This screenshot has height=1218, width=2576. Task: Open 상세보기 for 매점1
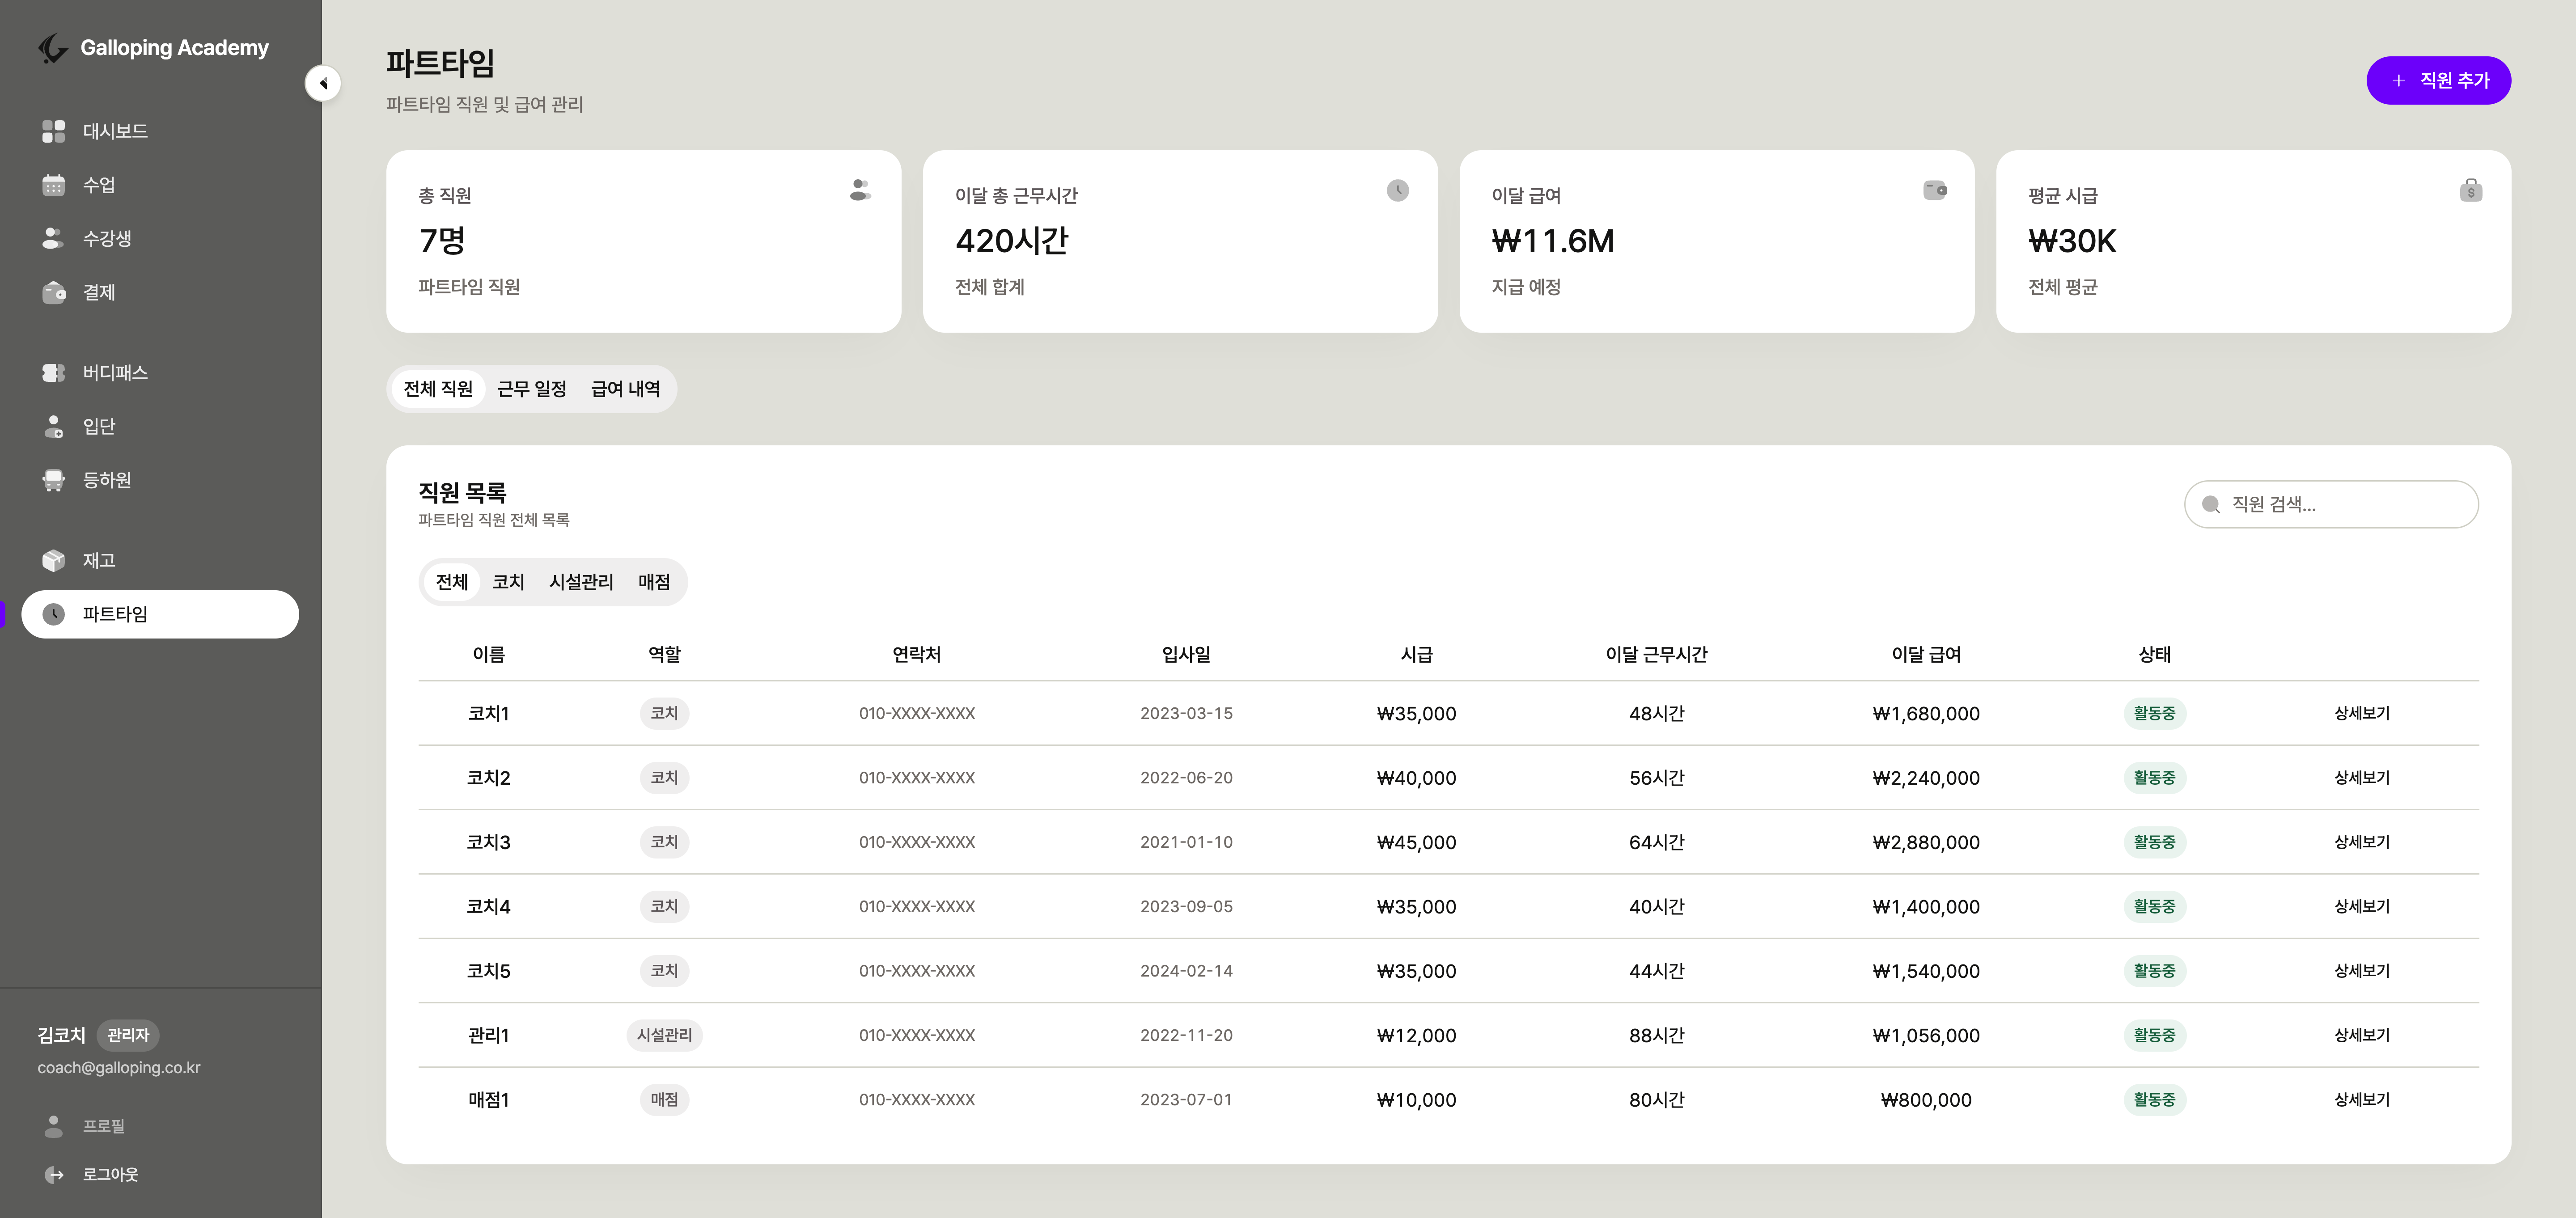tap(2362, 1099)
